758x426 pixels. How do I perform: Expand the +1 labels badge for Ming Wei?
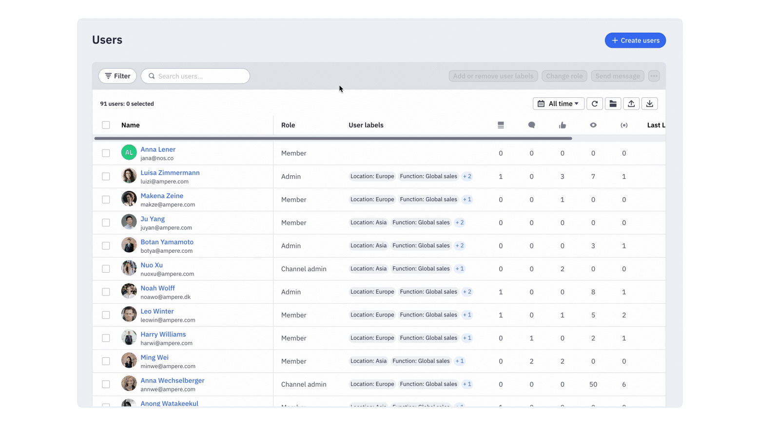459,361
